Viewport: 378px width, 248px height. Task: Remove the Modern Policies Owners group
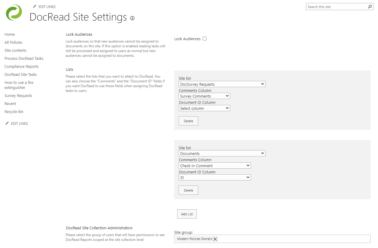(x=215, y=239)
